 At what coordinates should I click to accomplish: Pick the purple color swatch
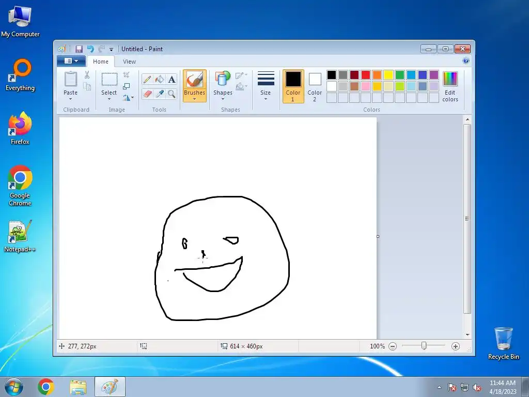(434, 75)
